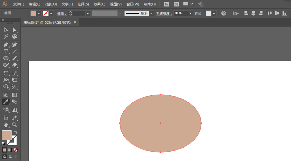Image resolution: width=291 pixels, height=161 pixels.
Task: Open the 效果(C) menu
Action: point(100,4)
